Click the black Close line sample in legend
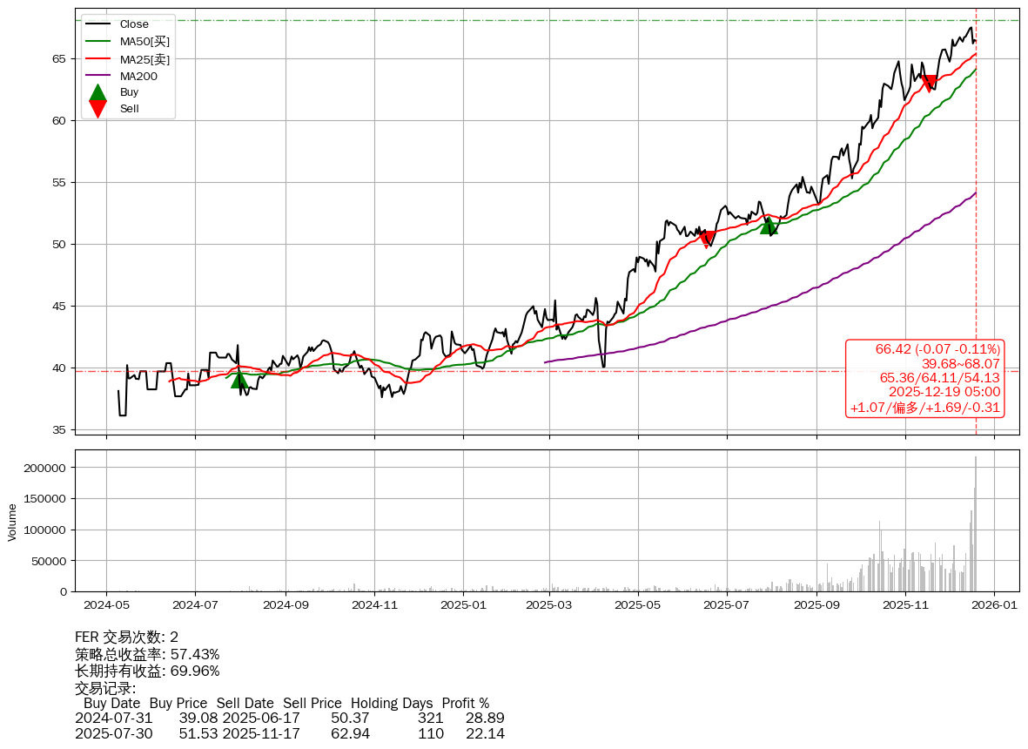 click(x=98, y=24)
